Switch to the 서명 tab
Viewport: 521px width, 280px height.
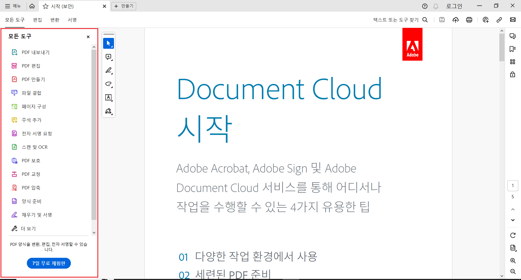coord(72,20)
